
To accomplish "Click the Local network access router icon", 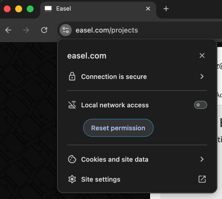I will coord(72,105).
